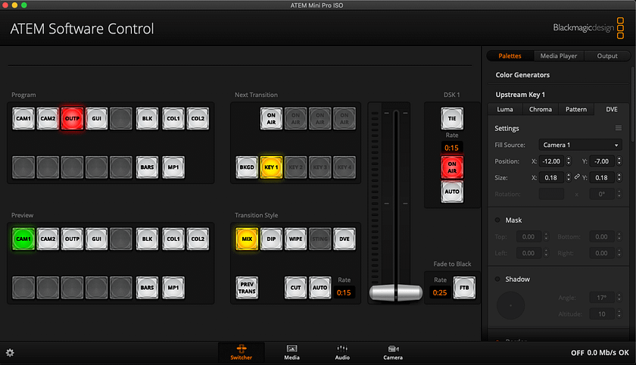Viewport: 636px width, 365px height.
Task: Adjust Size X stepper arrows
Action: [x=569, y=177]
